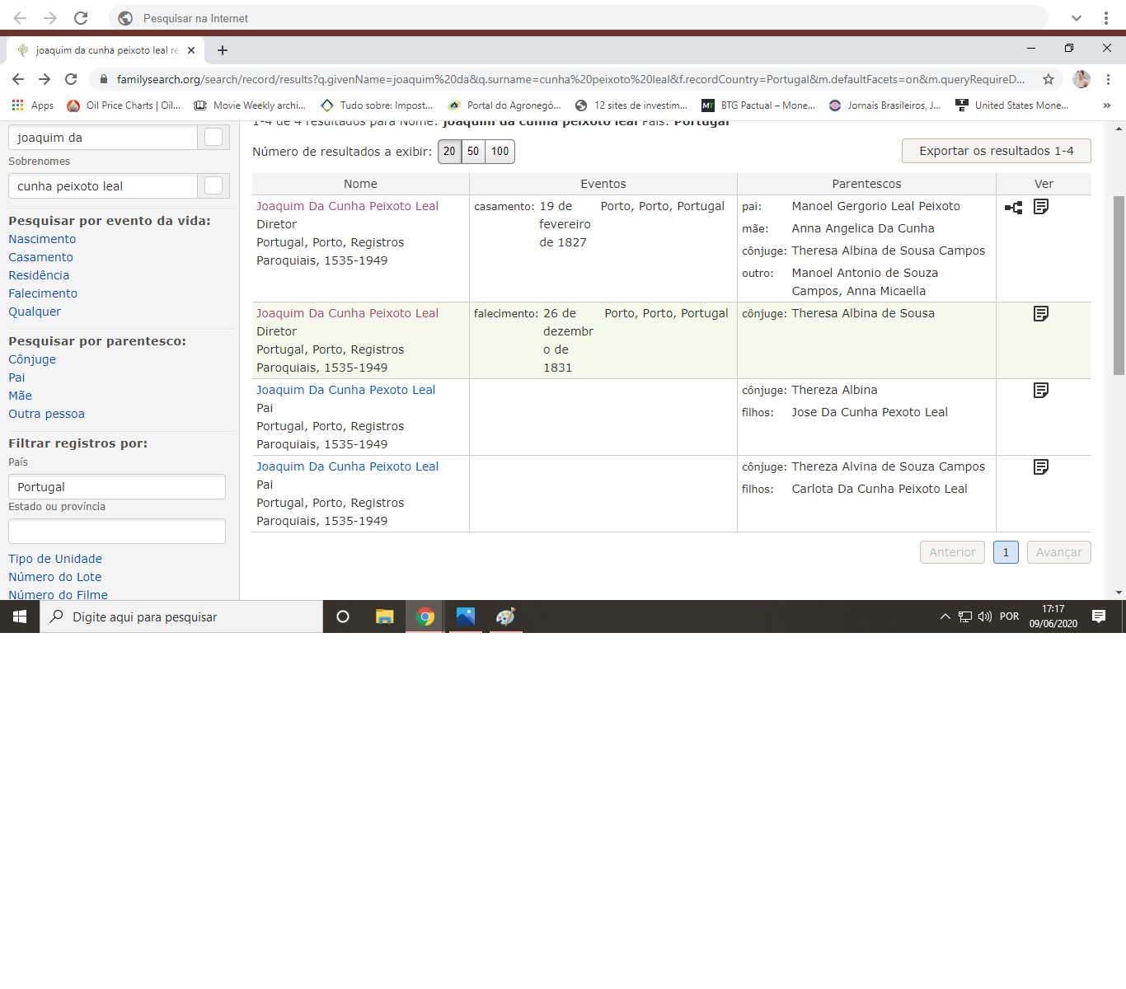The height and width of the screenshot is (989, 1126).
Task: Open Chrome's three-dot menu
Action: click(x=1108, y=79)
